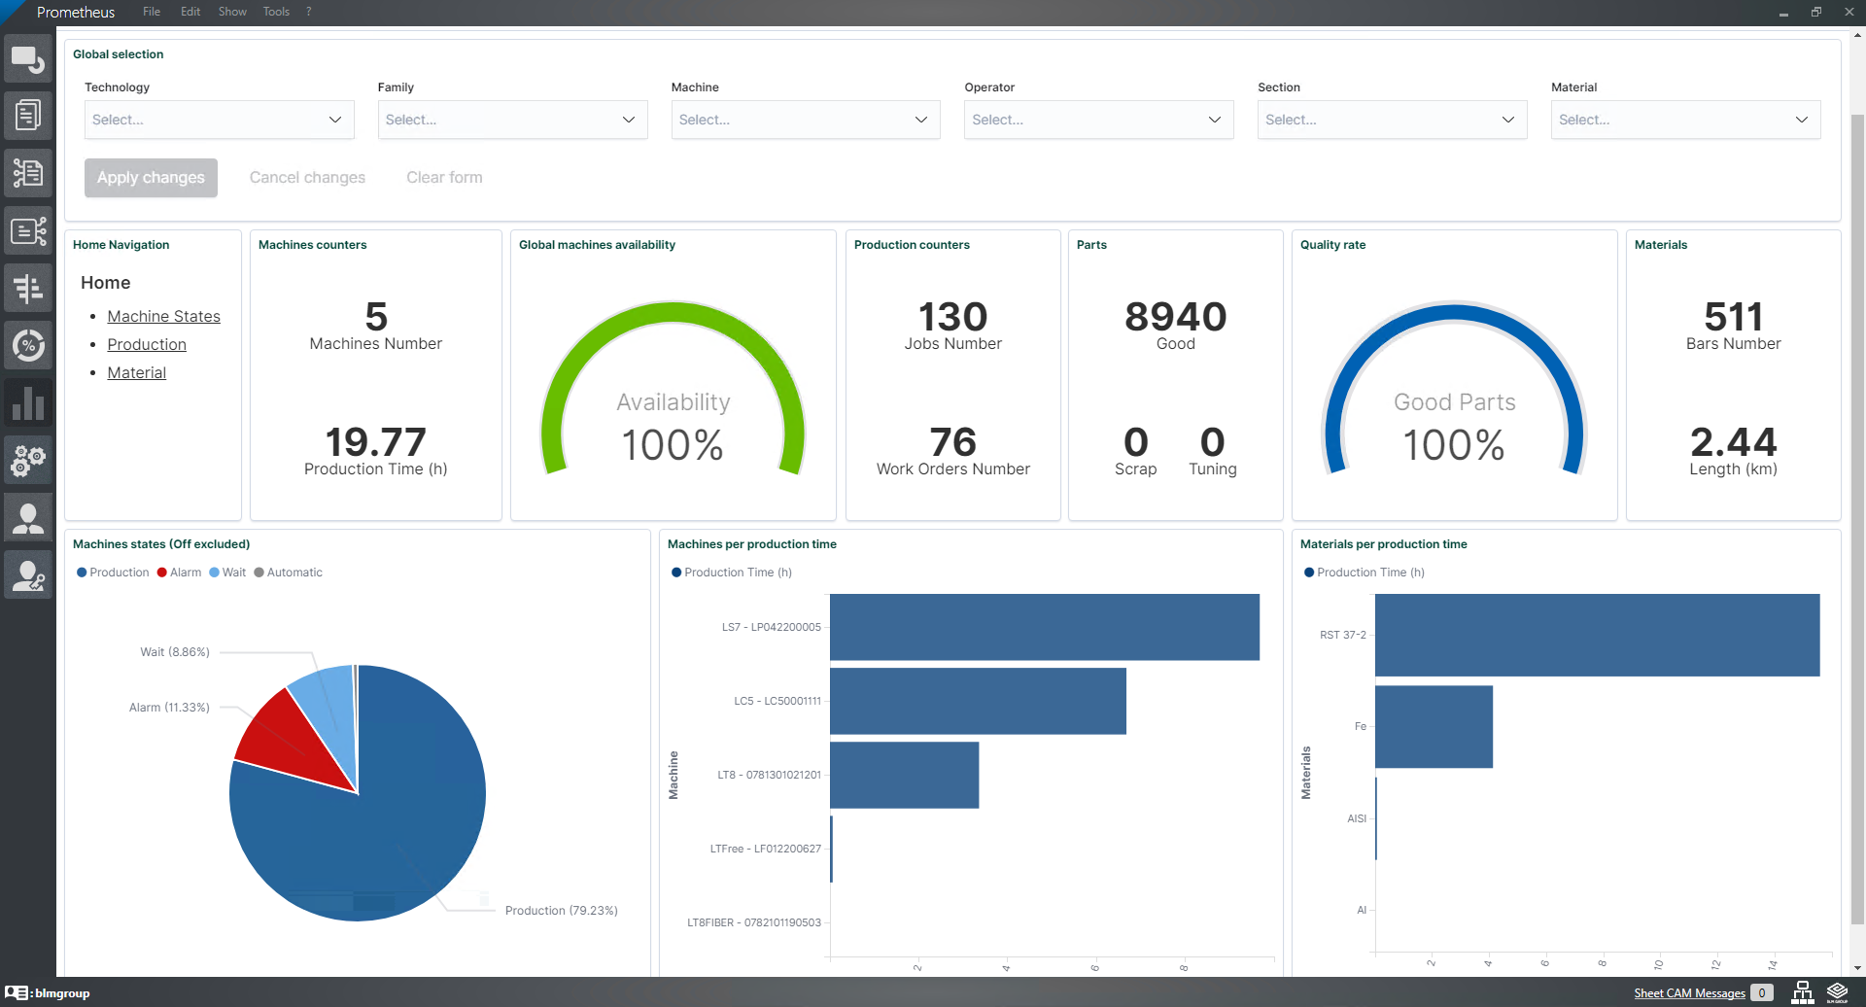Image resolution: width=1866 pixels, height=1007 pixels.
Task: Follow the Machine States link
Action: click(x=163, y=316)
